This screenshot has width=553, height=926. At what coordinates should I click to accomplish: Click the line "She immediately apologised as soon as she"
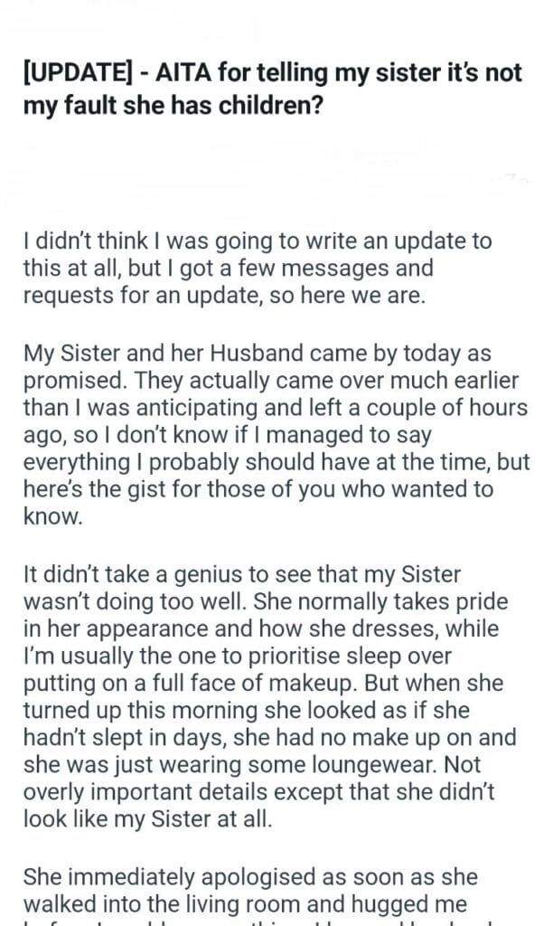[238, 878]
